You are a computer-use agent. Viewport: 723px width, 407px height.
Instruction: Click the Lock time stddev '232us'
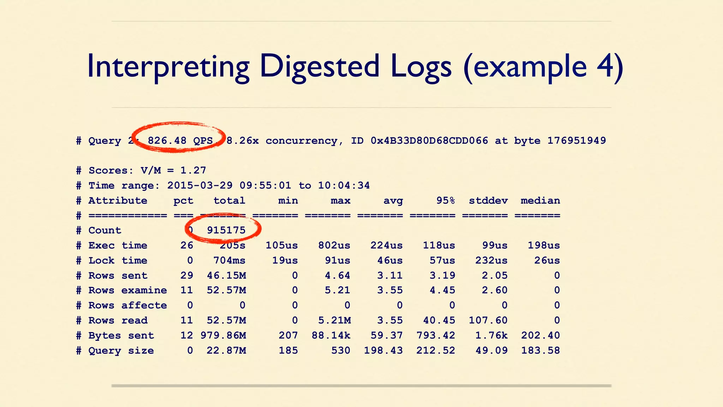[x=491, y=260]
